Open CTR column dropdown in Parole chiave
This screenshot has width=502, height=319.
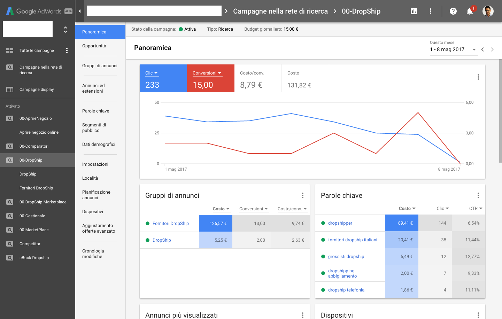tap(476, 209)
